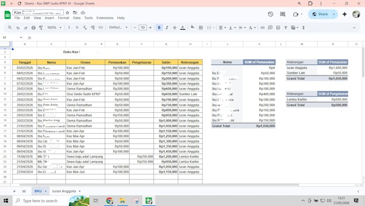Decrease decimal places
Viewport: 365px width, 206px height.
pyautogui.click(x=85, y=27)
